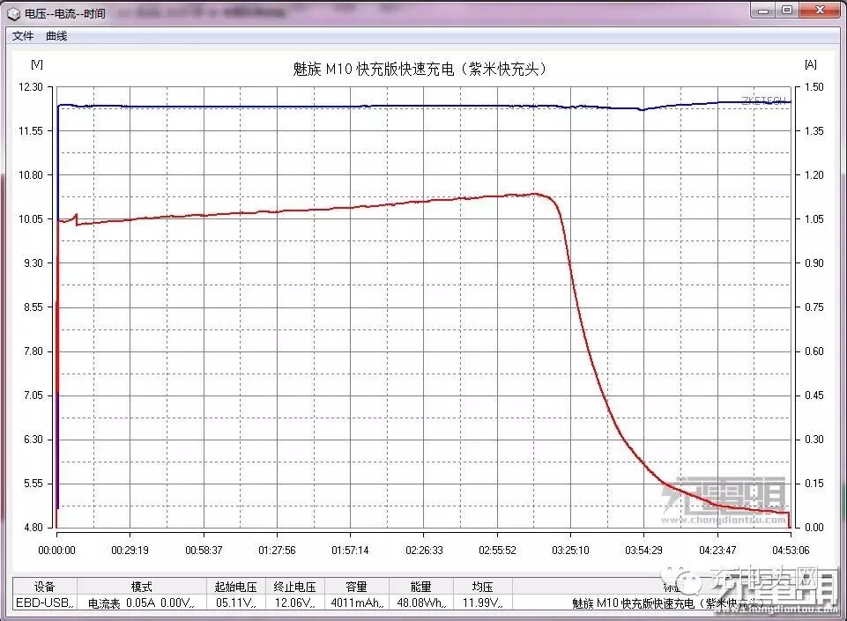Minimize the 电压--电流--时间 window
This screenshot has height=621, width=847.
[762, 11]
